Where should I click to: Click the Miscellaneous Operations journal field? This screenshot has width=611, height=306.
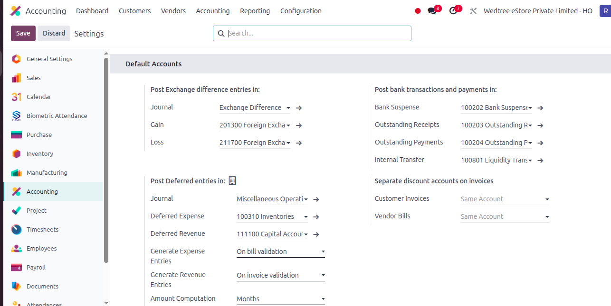[x=272, y=199]
